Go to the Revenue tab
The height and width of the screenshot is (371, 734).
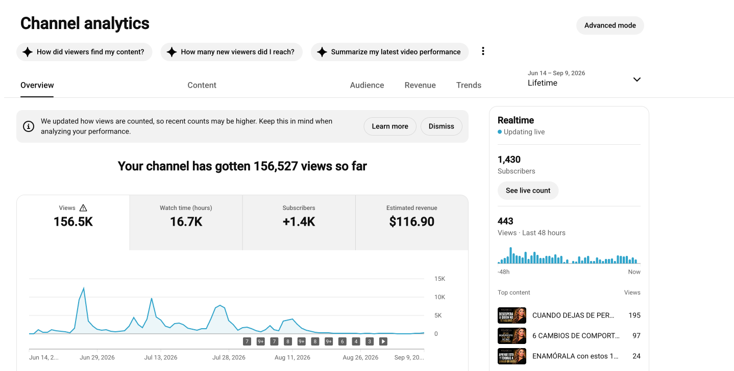[x=420, y=85]
